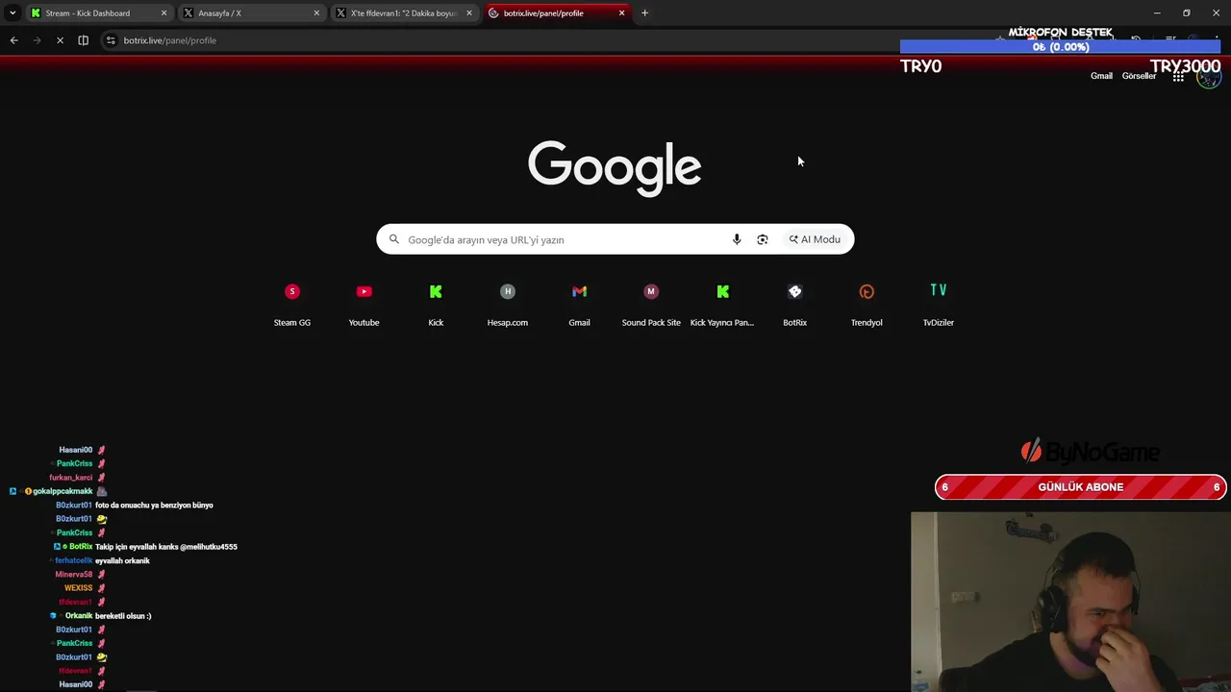
Task: Click message 'eyvallah orkanik'
Action: 122,560
